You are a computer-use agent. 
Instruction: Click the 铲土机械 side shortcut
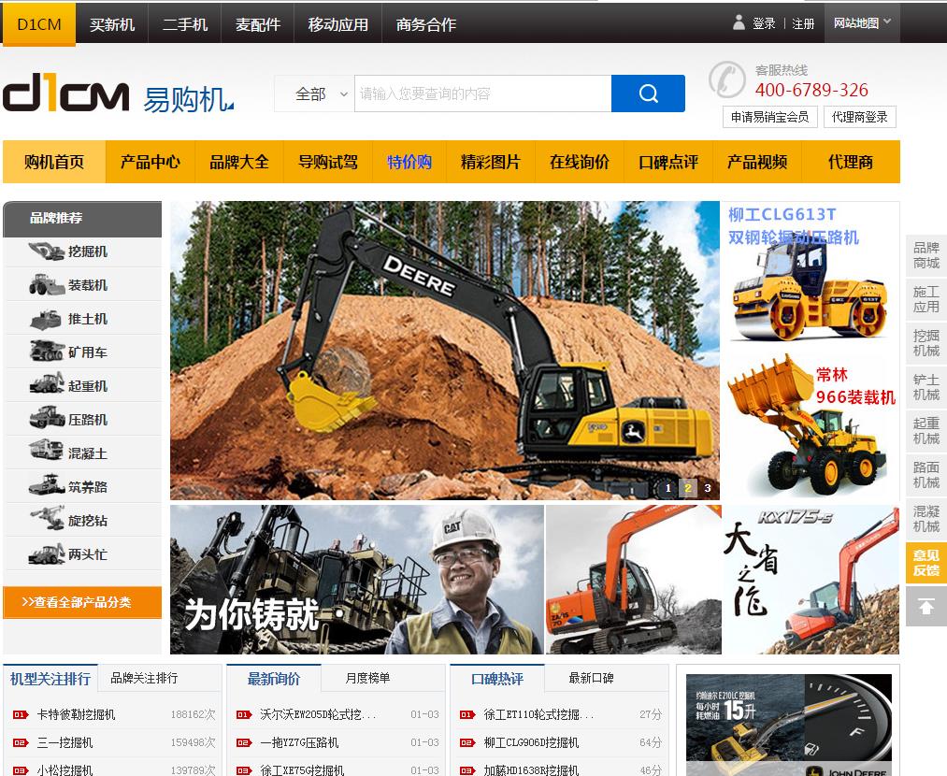click(x=925, y=387)
